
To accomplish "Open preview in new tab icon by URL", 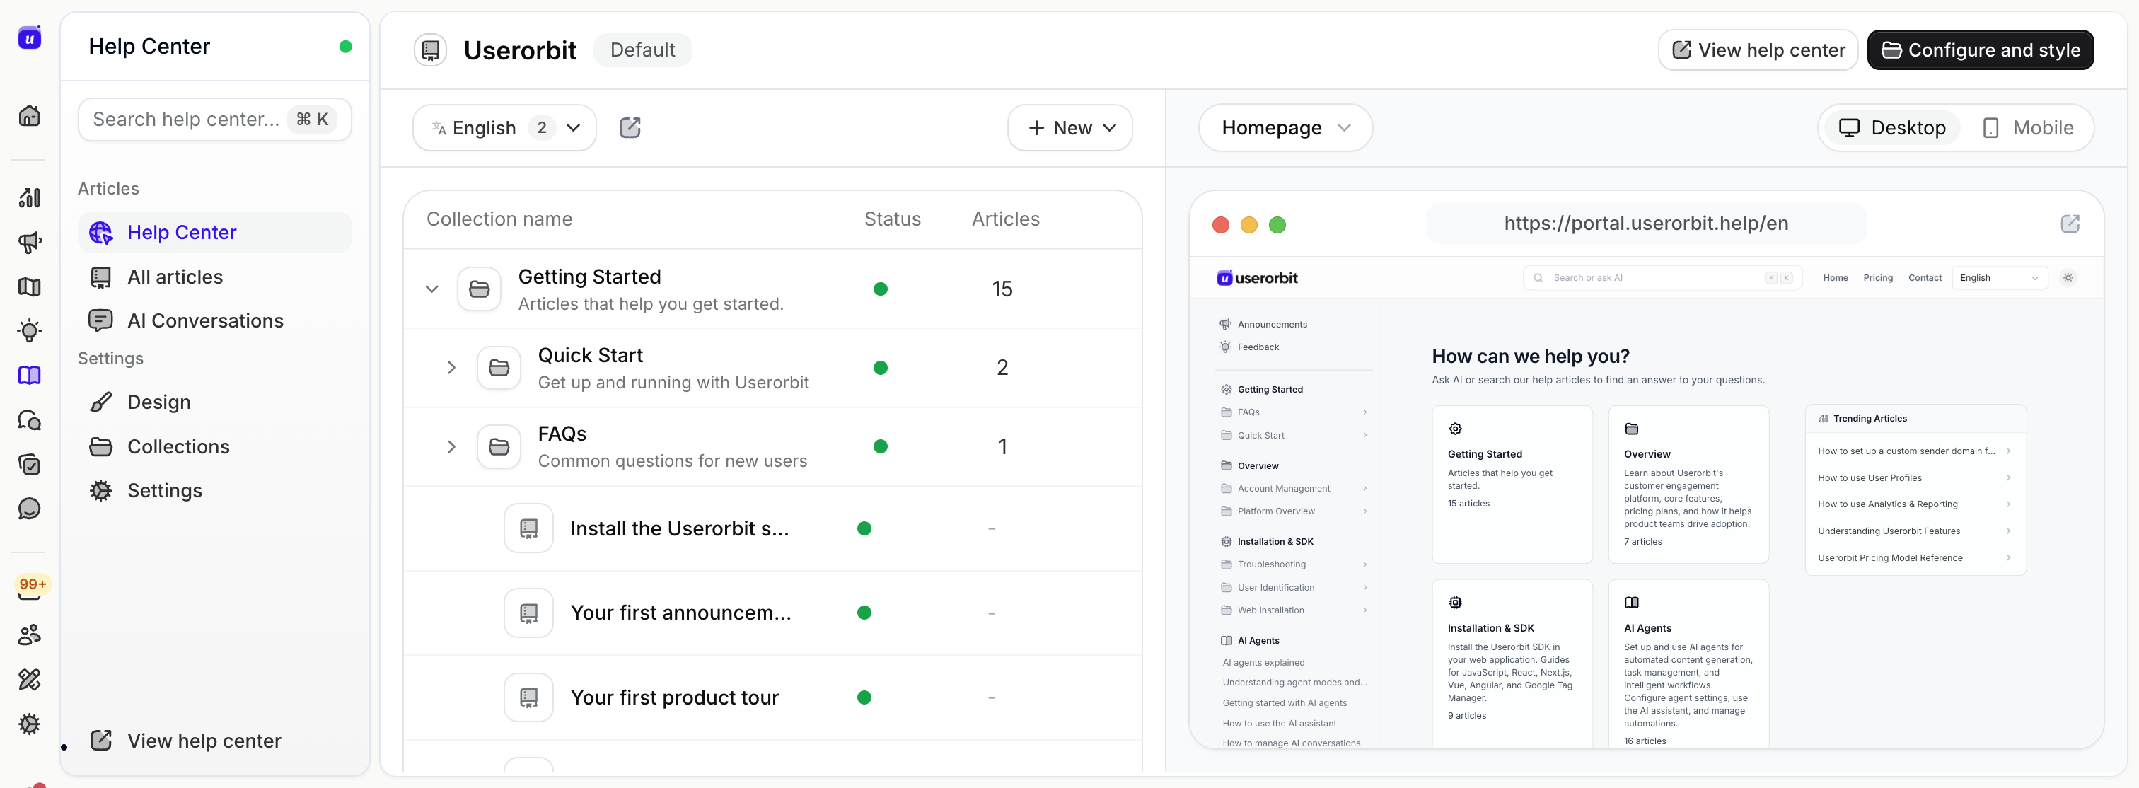I will 2070,224.
